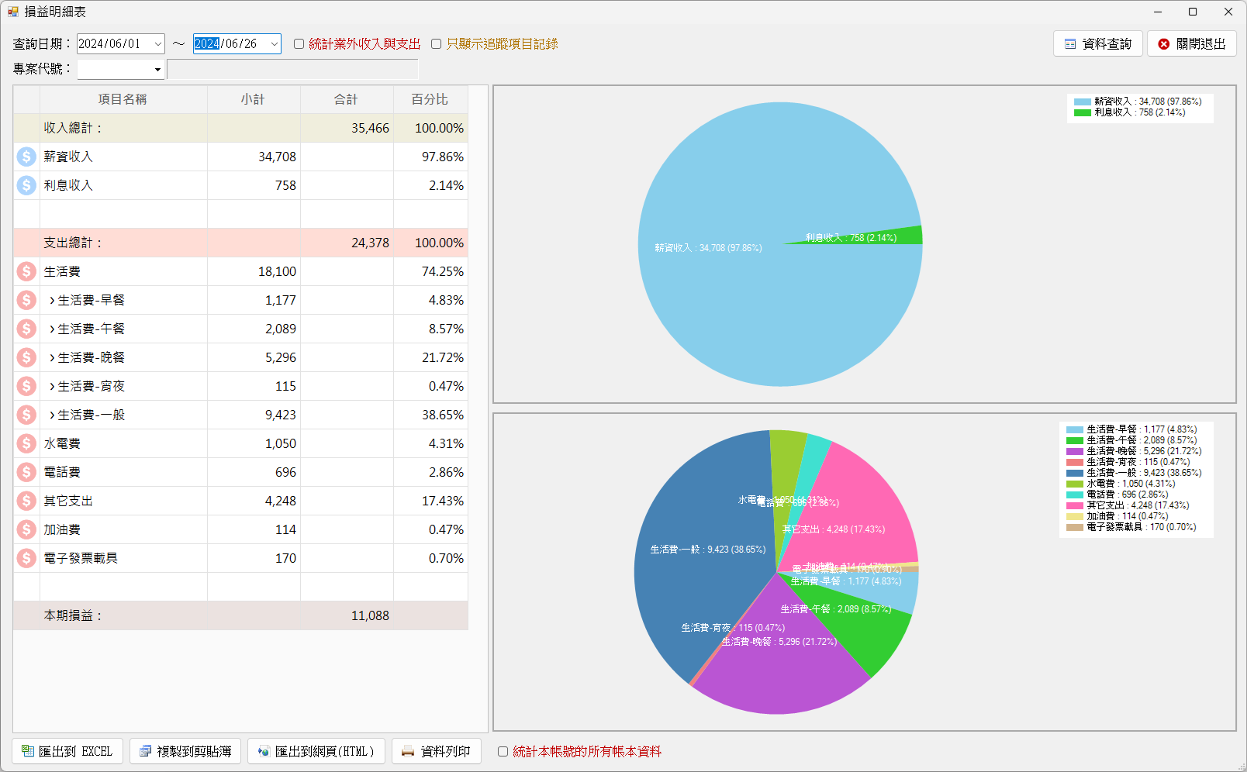Select the 支出總計 row
The width and height of the screenshot is (1247, 772).
point(240,243)
